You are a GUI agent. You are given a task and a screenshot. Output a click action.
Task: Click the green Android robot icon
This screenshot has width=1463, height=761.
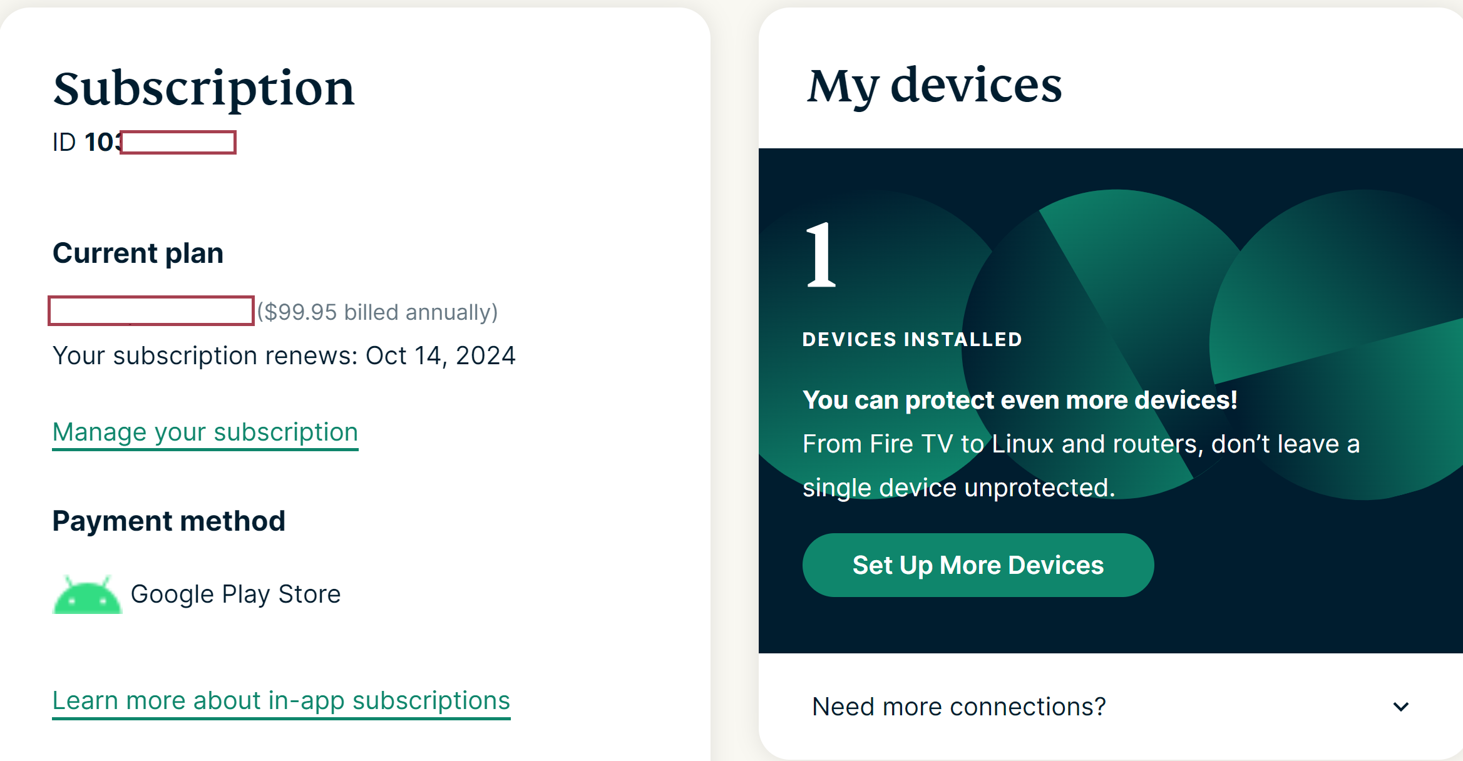pos(87,594)
